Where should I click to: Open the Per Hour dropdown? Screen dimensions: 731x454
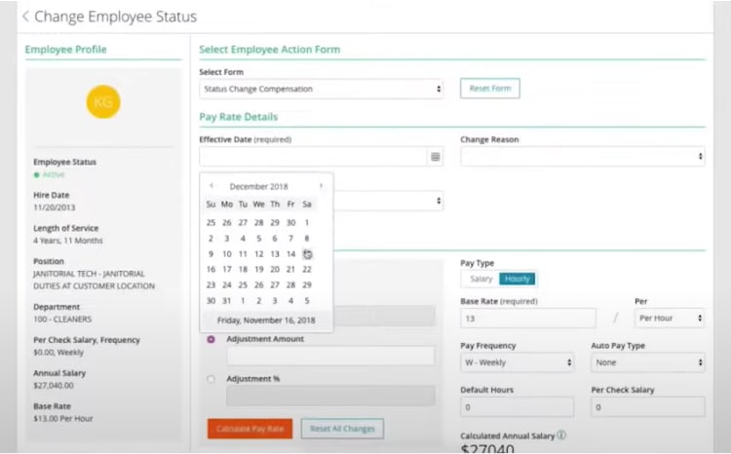coord(669,318)
